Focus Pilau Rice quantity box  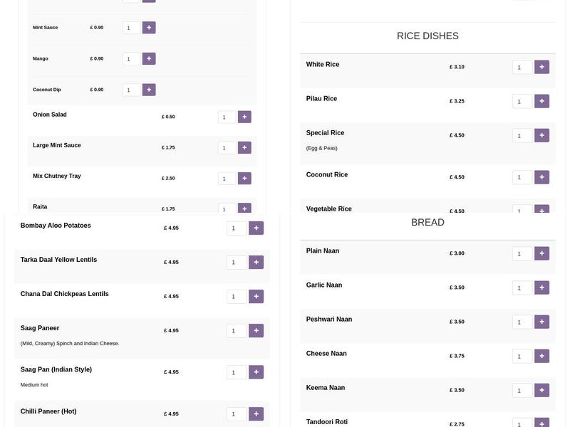(522, 101)
